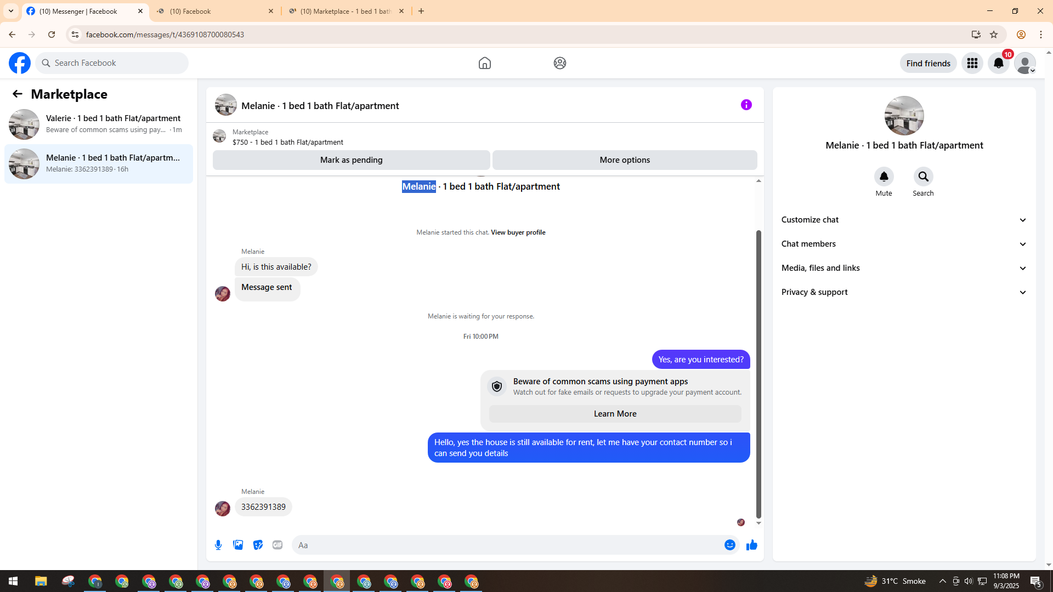Click the 'Yes, are you interested?' message
This screenshot has width=1053, height=592.
701,360
